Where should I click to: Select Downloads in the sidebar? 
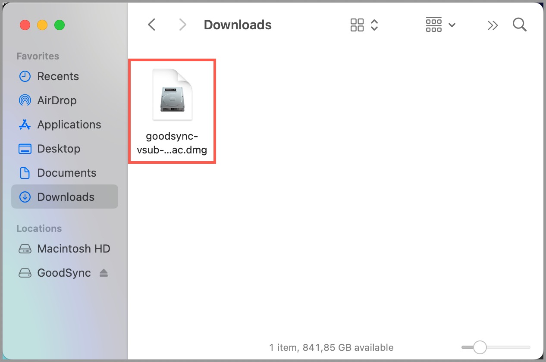(x=65, y=197)
